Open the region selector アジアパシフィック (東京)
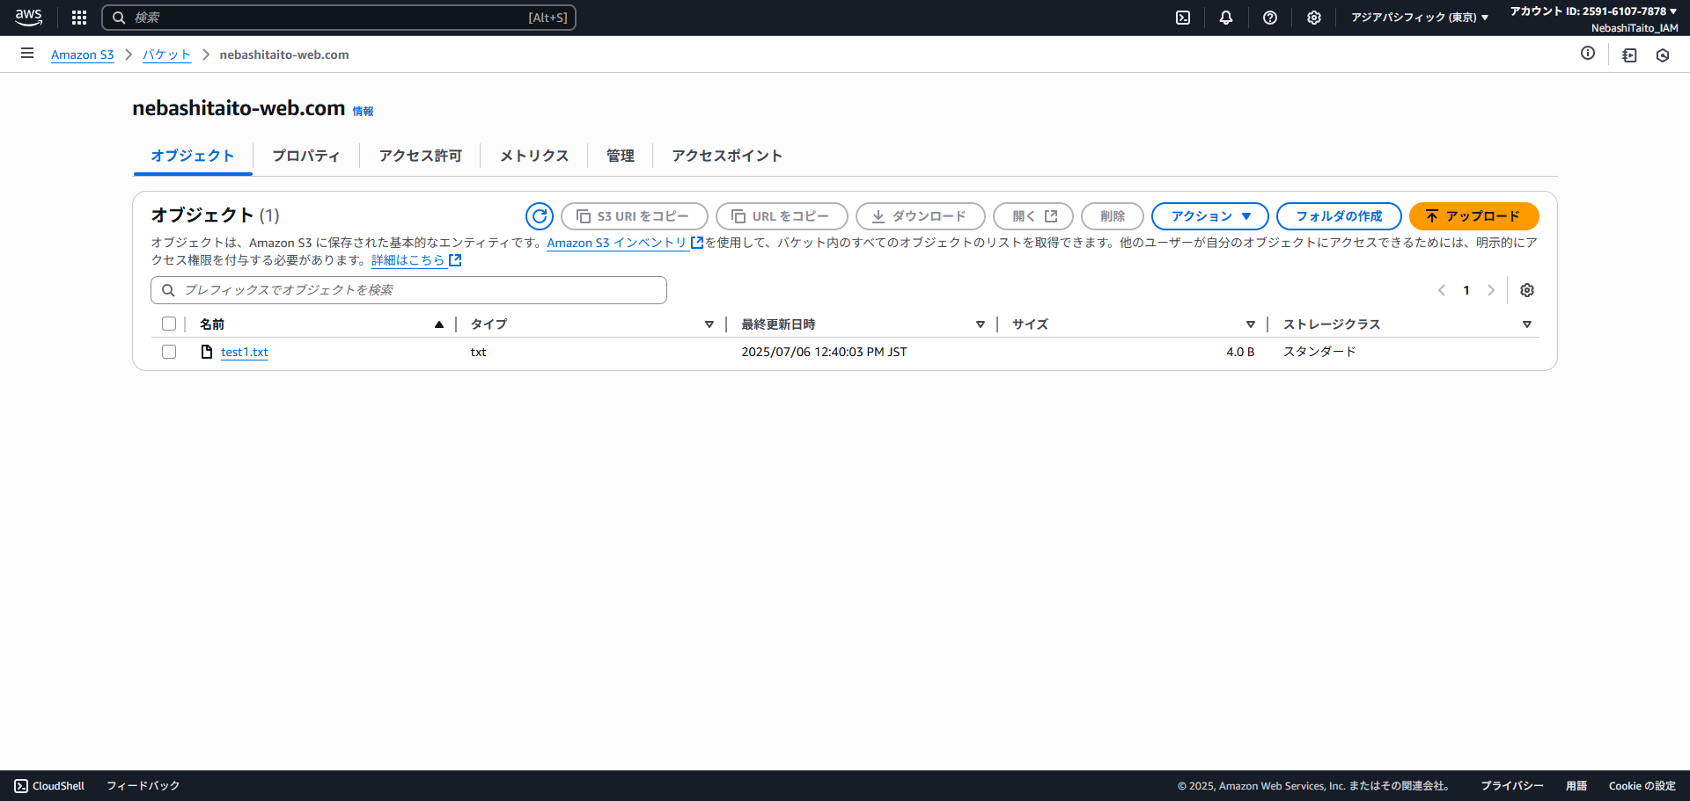1690x801 pixels. pyautogui.click(x=1420, y=18)
